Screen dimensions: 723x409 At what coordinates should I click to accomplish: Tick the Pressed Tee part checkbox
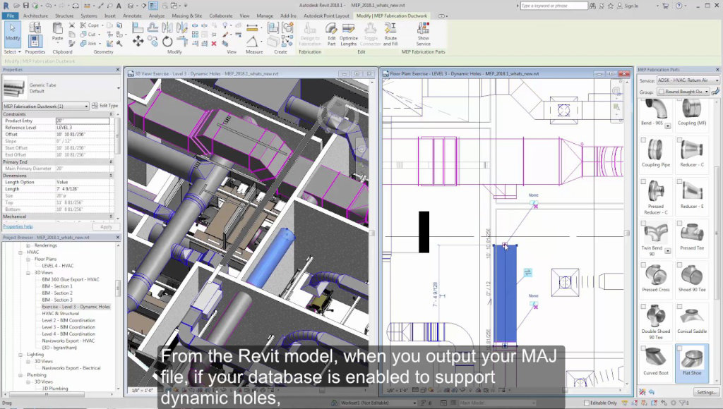tap(679, 224)
